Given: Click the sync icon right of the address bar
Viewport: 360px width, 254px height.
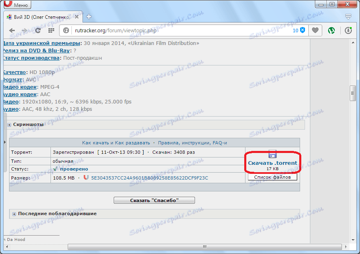Looking at the screenshot, I should pos(349,30).
